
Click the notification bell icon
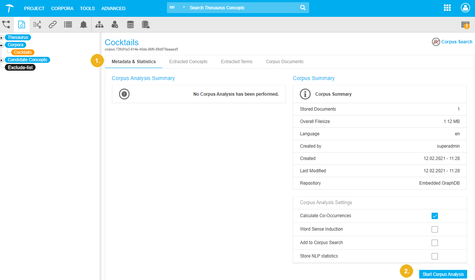pyautogui.click(x=83, y=25)
